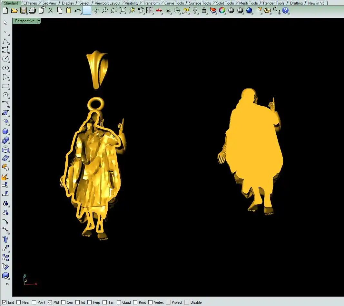Click the Perspective viewport title label
Image resolution: width=344 pixels, height=306 pixels.
pyautogui.click(x=25, y=21)
